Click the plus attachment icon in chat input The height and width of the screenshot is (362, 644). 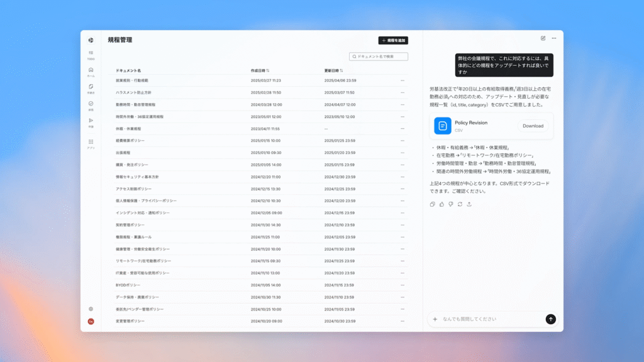tap(435, 319)
